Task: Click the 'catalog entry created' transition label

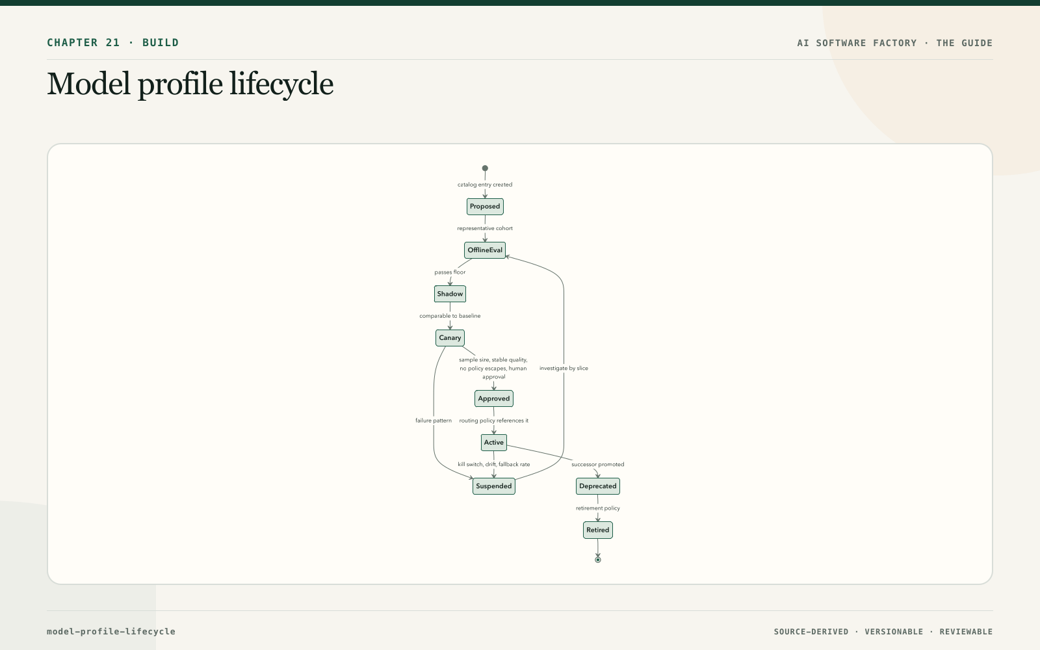Action: point(485,185)
